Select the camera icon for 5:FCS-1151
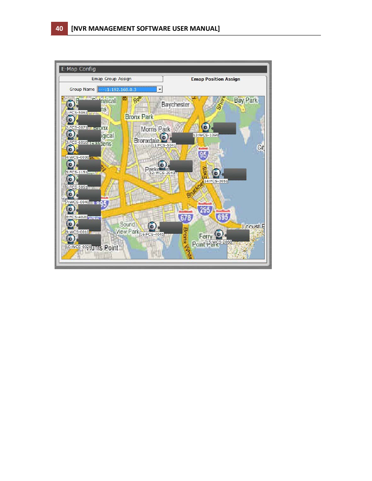Viewport: 372px width, 481px height. tap(71, 164)
